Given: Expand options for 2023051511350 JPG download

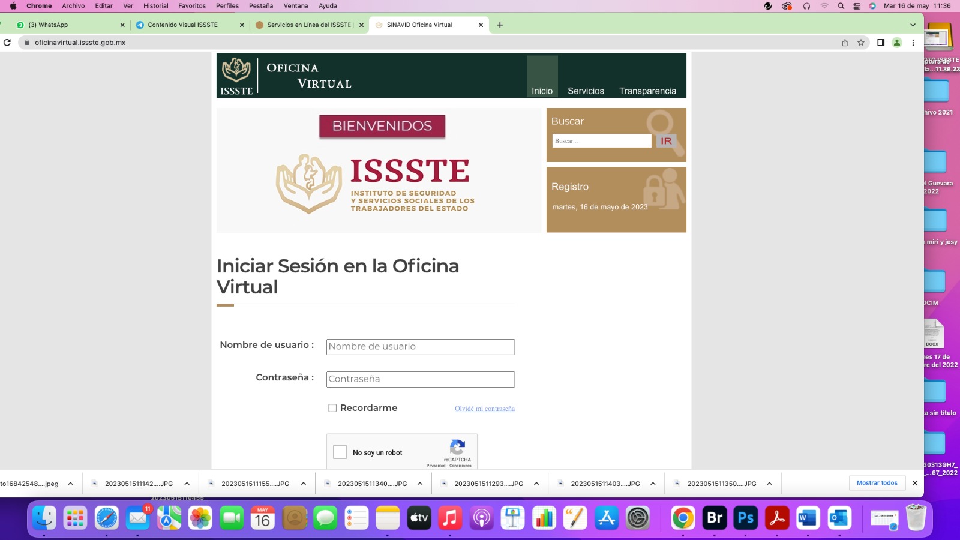Looking at the screenshot, I should tap(769, 484).
